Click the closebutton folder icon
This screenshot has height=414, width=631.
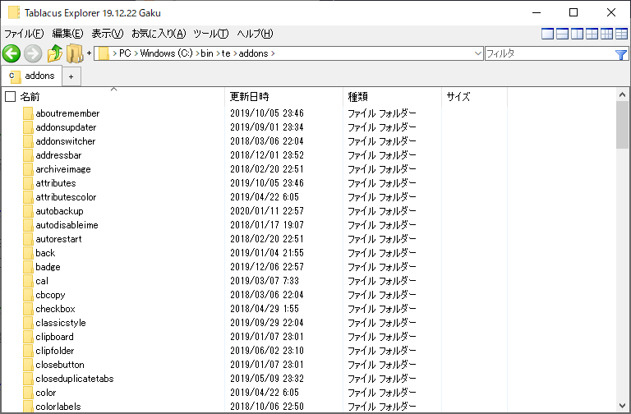28,365
